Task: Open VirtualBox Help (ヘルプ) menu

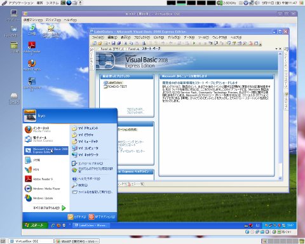Action: [x=70, y=20]
